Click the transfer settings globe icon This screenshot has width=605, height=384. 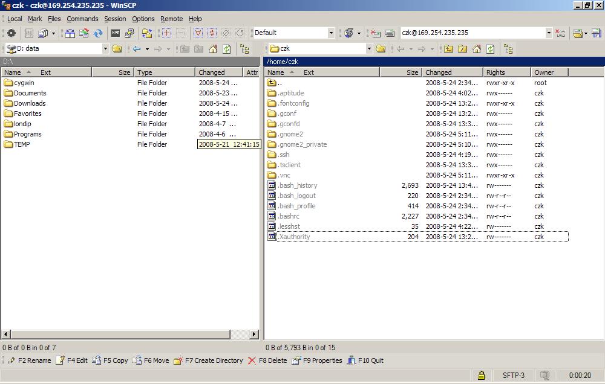(x=349, y=33)
